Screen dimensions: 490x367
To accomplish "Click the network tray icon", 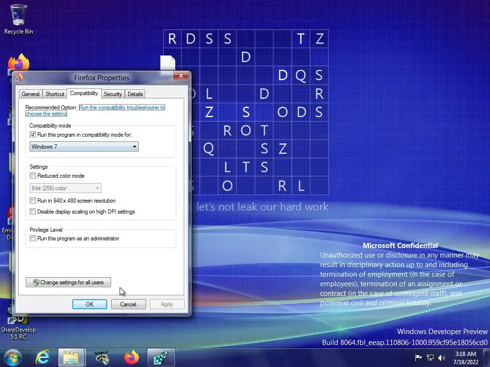I will click(x=430, y=357).
